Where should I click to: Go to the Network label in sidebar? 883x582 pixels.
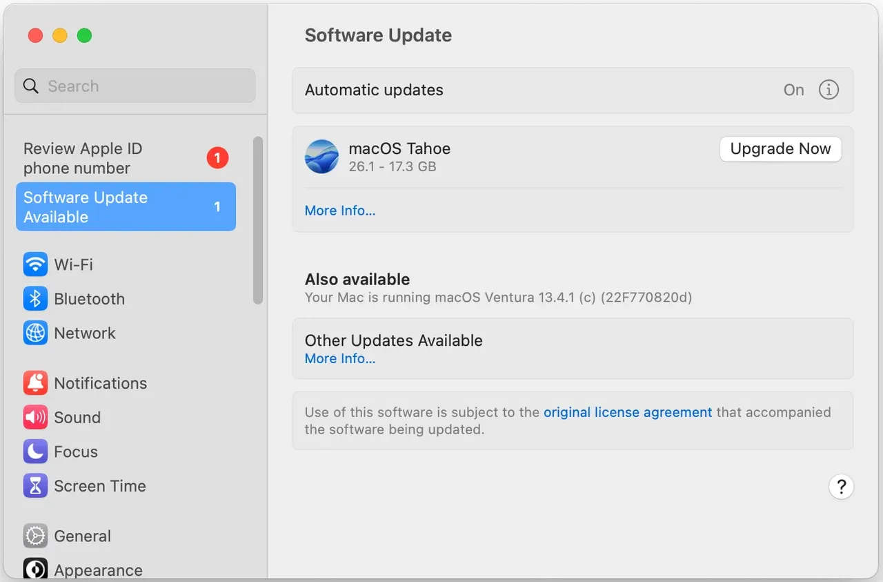(85, 333)
